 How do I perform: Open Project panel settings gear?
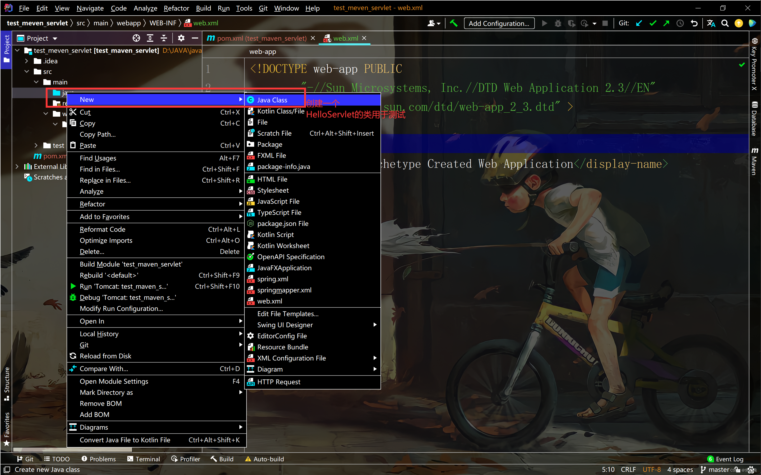coord(181,38)
